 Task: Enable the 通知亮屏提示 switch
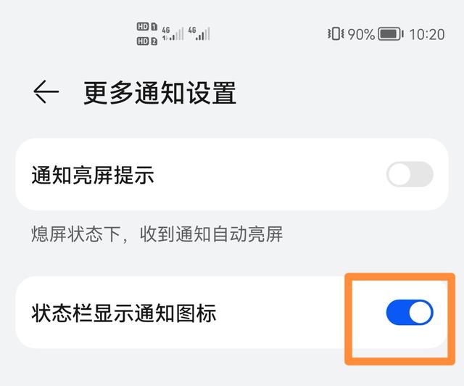click(x=410, y=174)
